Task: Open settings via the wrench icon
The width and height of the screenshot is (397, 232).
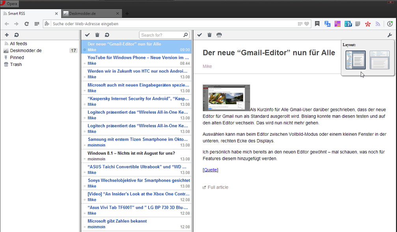Action: (x=390, y=35)
